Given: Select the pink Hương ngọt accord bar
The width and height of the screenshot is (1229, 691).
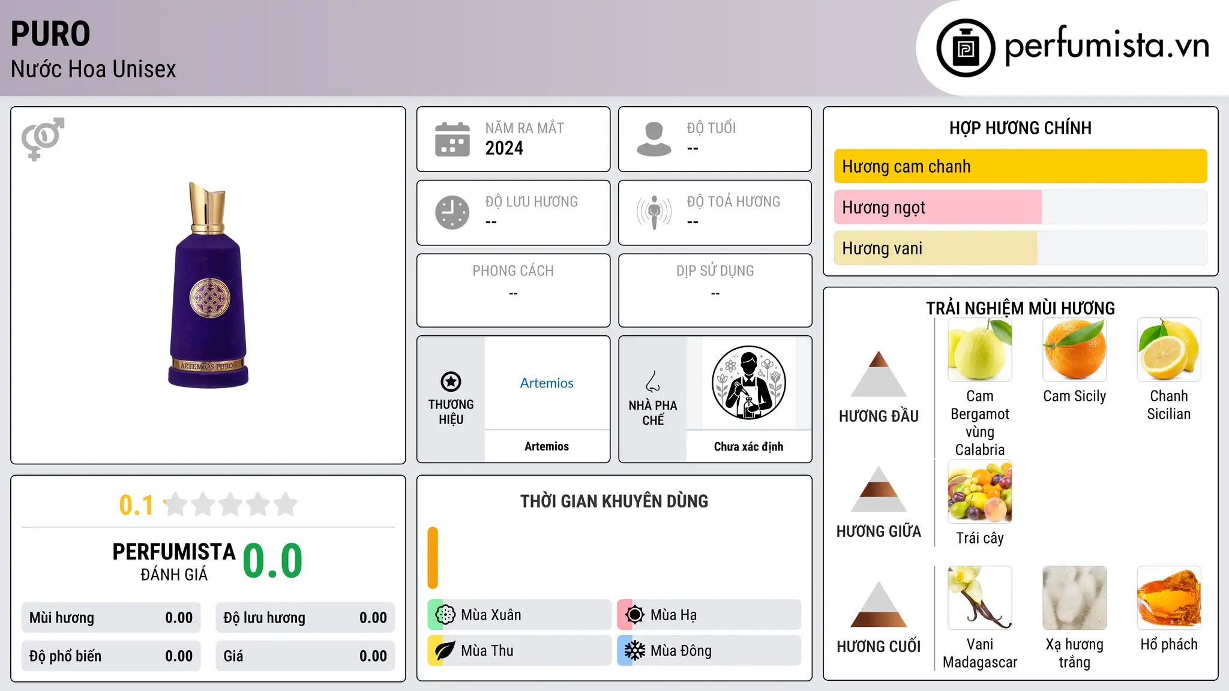Looking at the screenshot, I should [938, 207].
